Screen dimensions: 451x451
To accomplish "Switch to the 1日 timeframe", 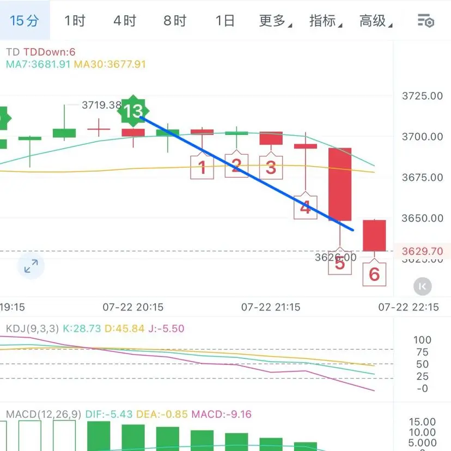I will coord(225,21).
